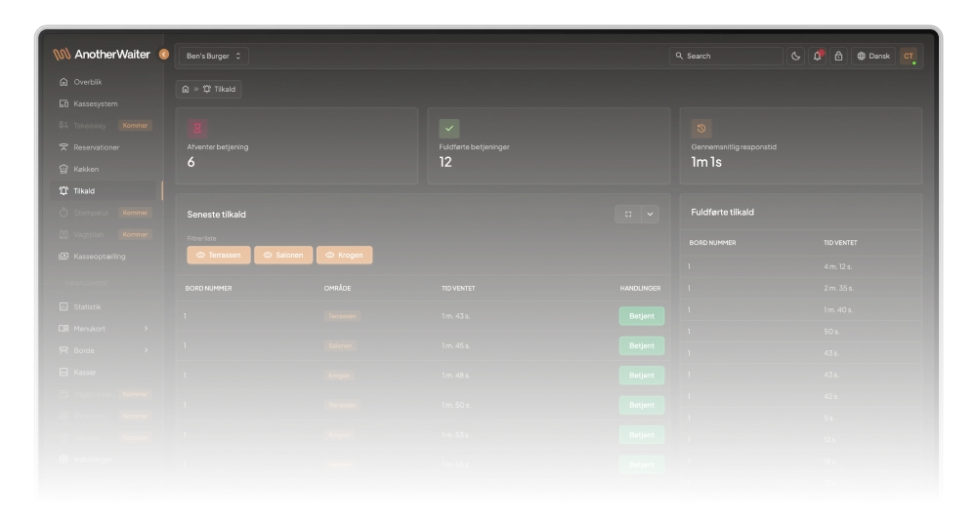Click the Fuldførte tilkald panel title
This screenshot has width=977, height=520.
point(722,212)
